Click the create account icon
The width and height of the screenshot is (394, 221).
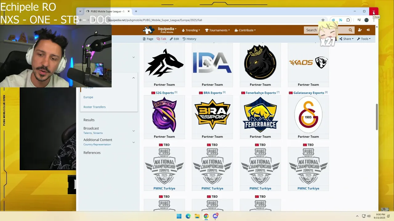point(360,30)
